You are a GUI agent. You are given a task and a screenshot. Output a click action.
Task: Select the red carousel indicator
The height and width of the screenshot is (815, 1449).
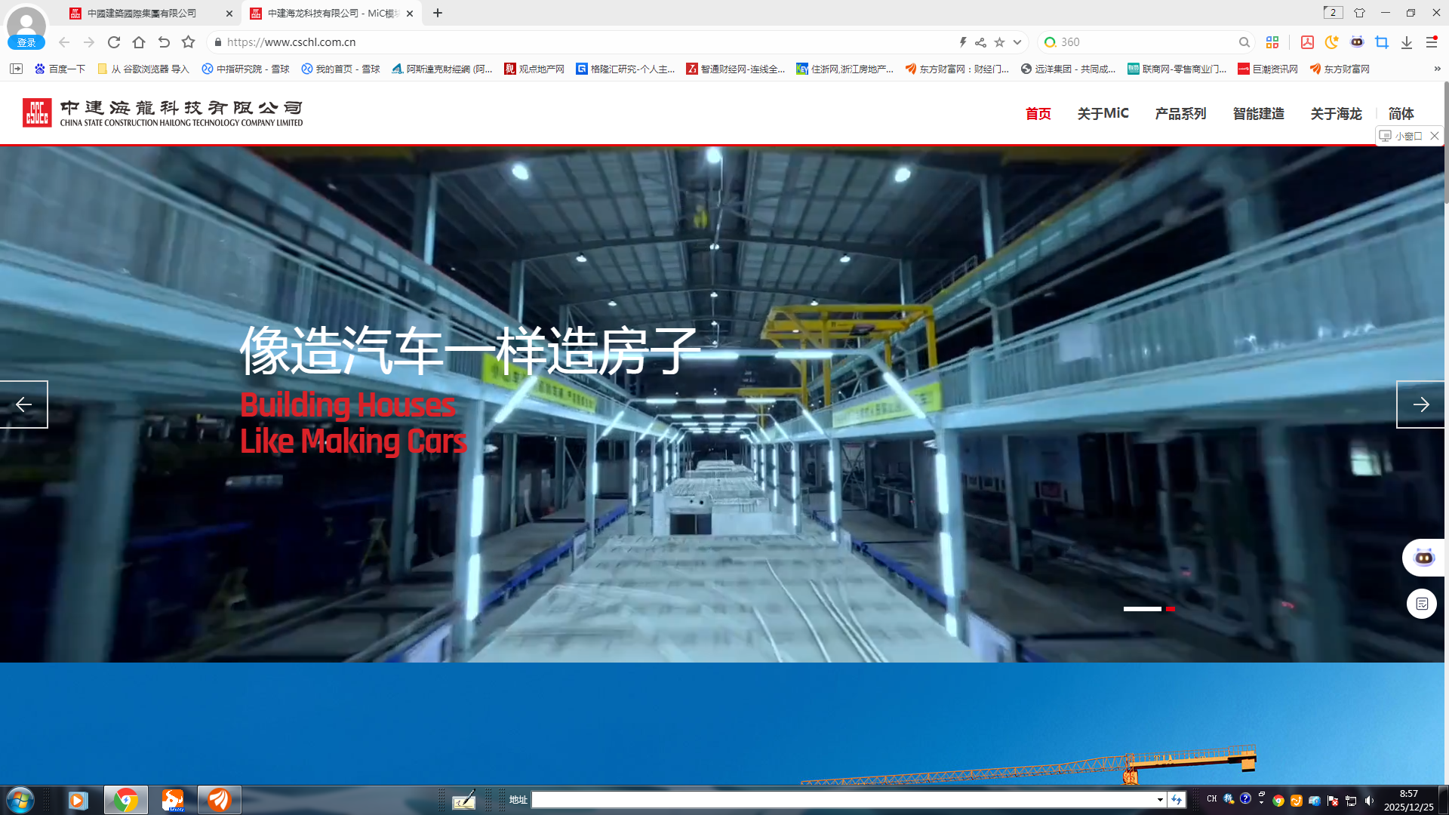(x=1171, y=608)
